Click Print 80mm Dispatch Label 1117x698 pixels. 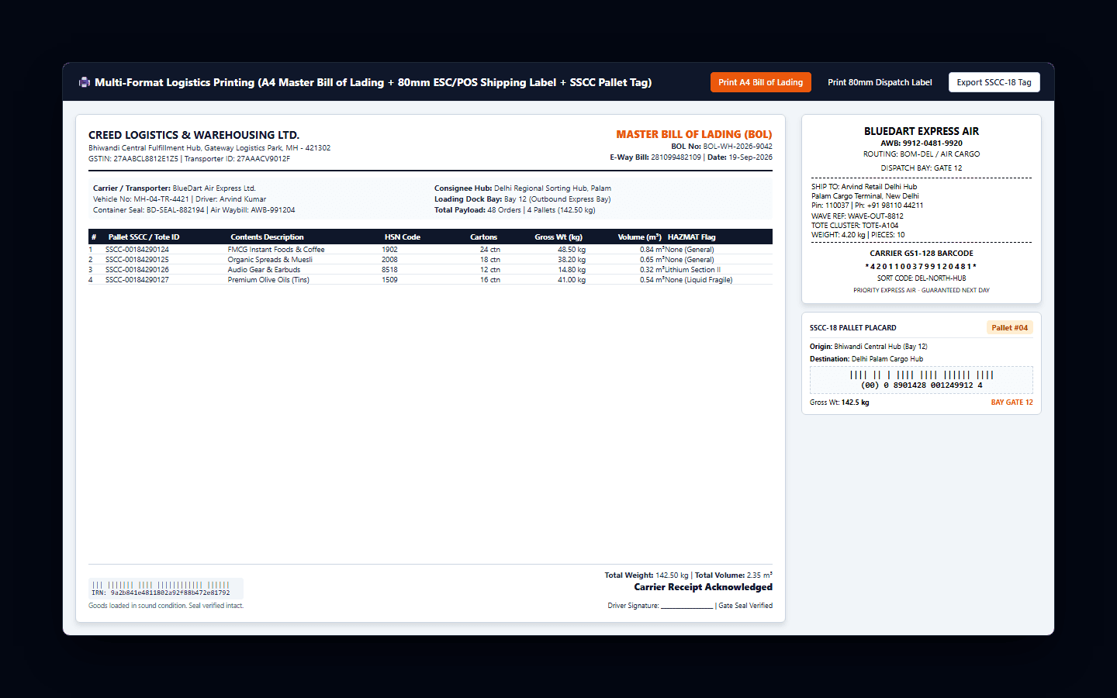(880, 82)
